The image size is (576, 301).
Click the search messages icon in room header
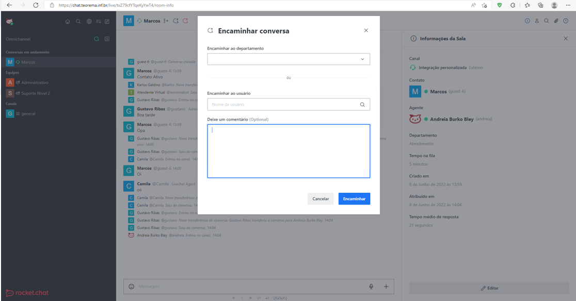coord(546,21)
